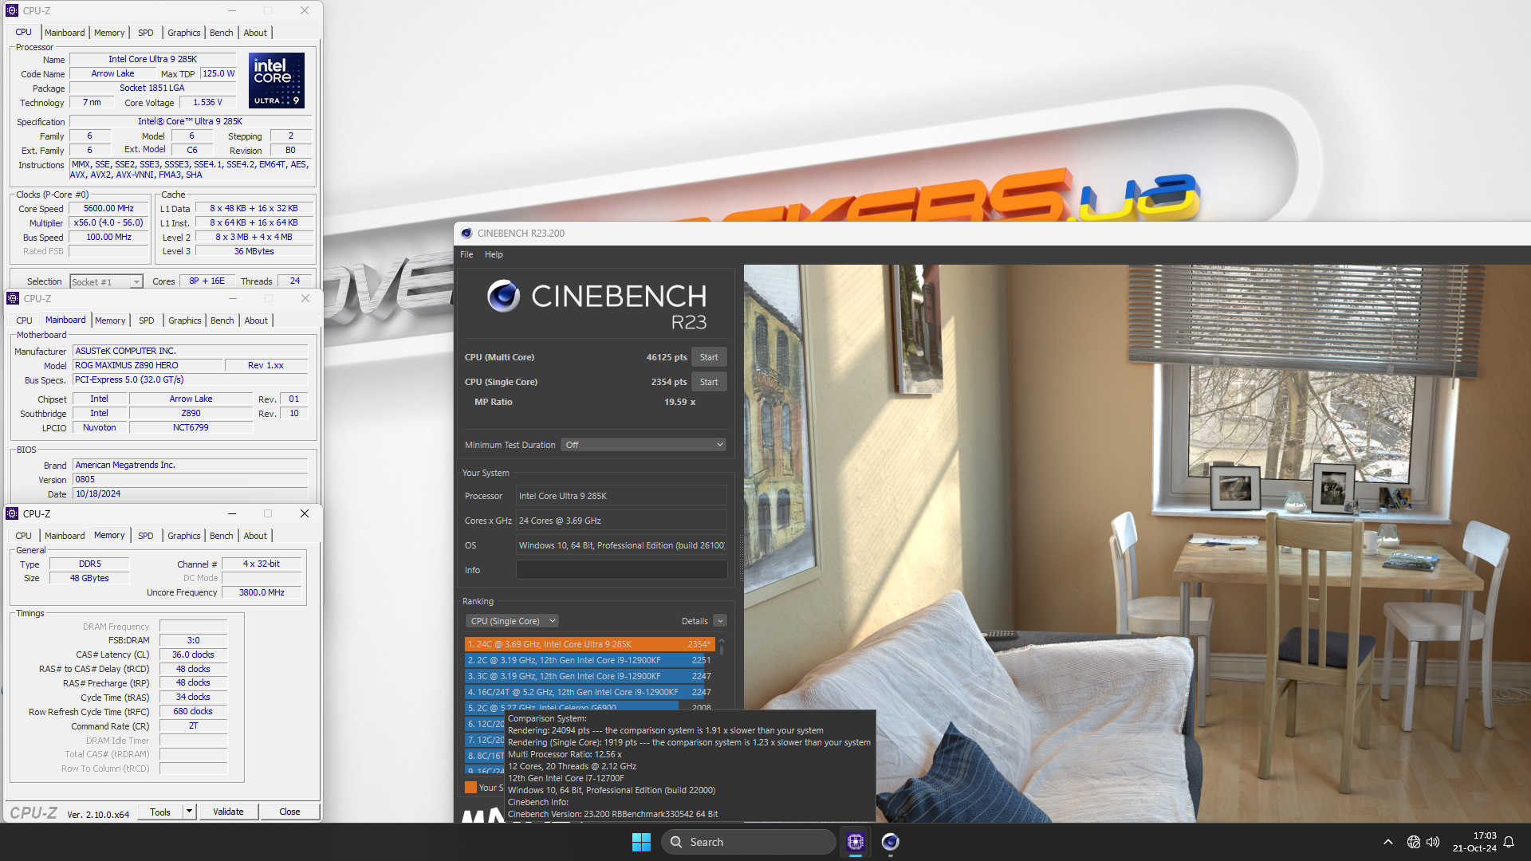Click Cinebench R23 sphere logo
This screenshot has height=861, width=1531.
(x=503, y=296)
